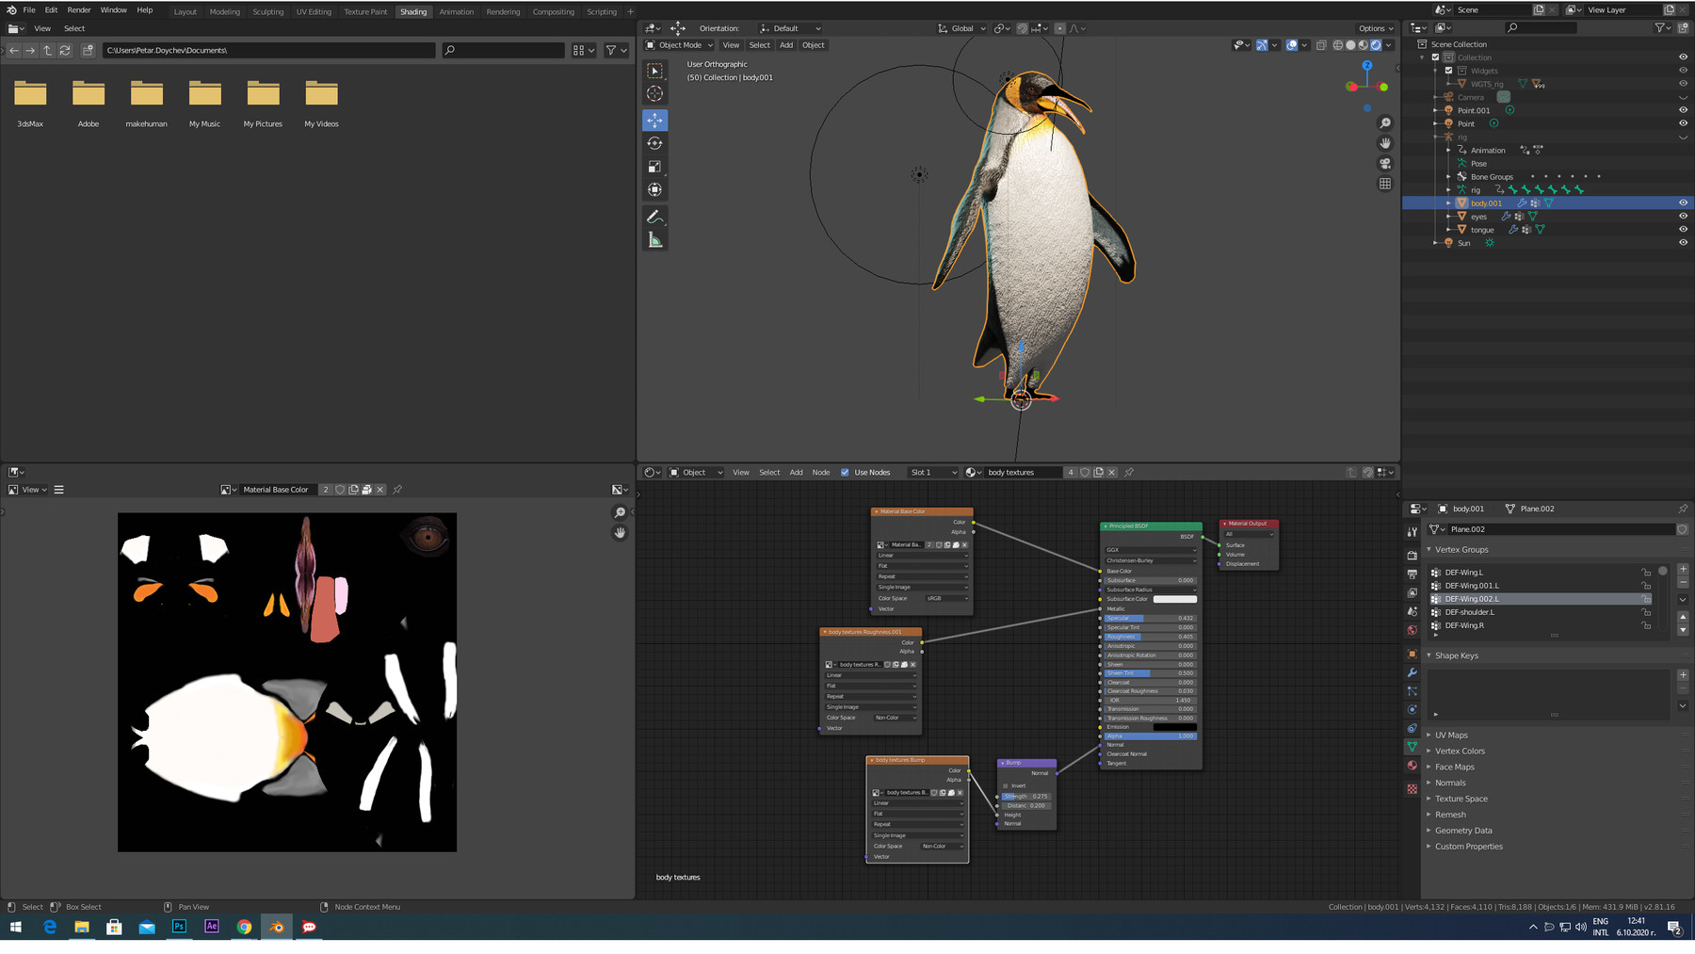Image resolution: width=1695 pixels, height=954 pixels.
Task: Hide the body.001 object in outliner
Action: (1683, 203)
